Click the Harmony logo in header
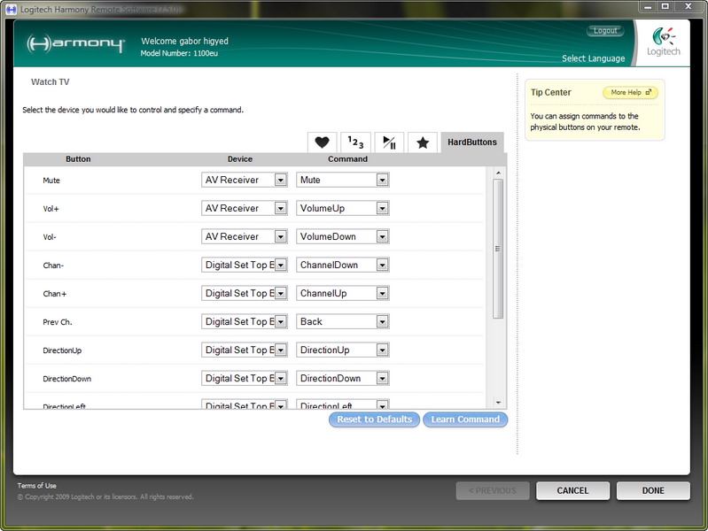 (75, 44)
